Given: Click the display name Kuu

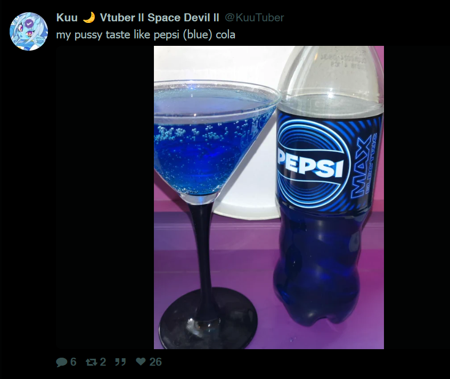Looking at the screenshot, I should tap(67, 18).
